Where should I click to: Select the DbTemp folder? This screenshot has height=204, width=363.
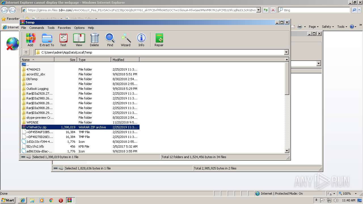[32, 79]
